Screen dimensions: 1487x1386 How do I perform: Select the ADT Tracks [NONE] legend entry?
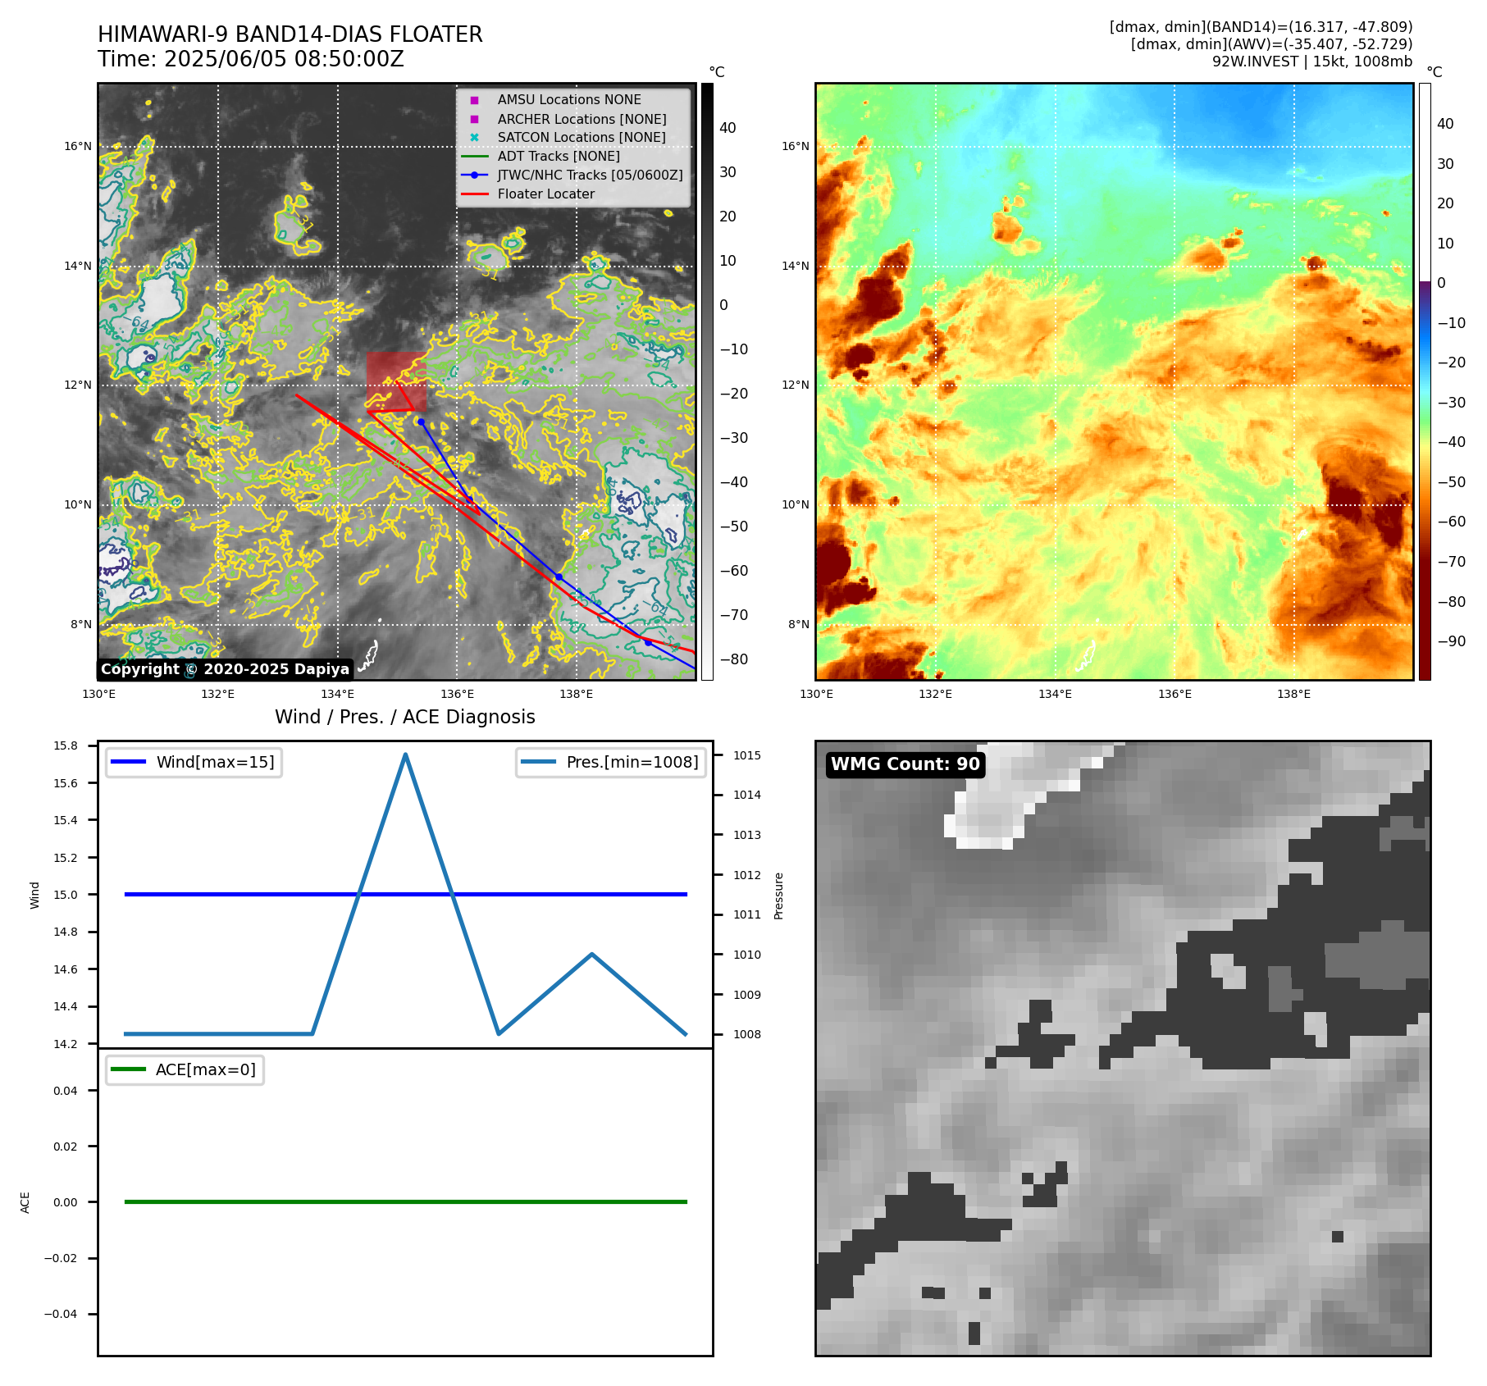559,156
